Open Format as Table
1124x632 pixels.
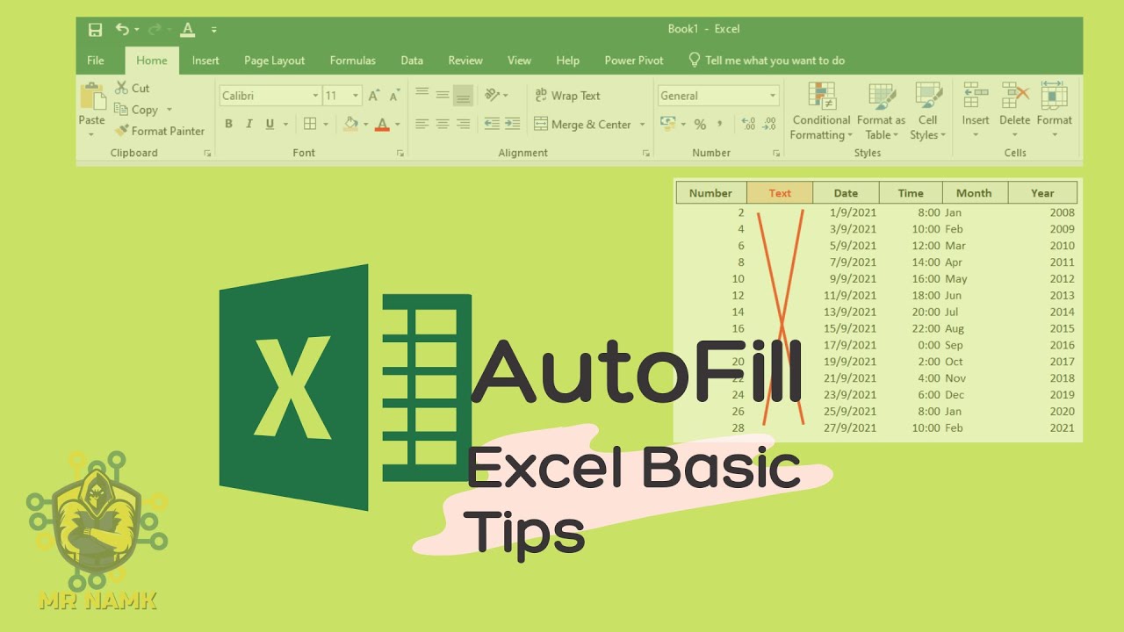click(881, 111)
